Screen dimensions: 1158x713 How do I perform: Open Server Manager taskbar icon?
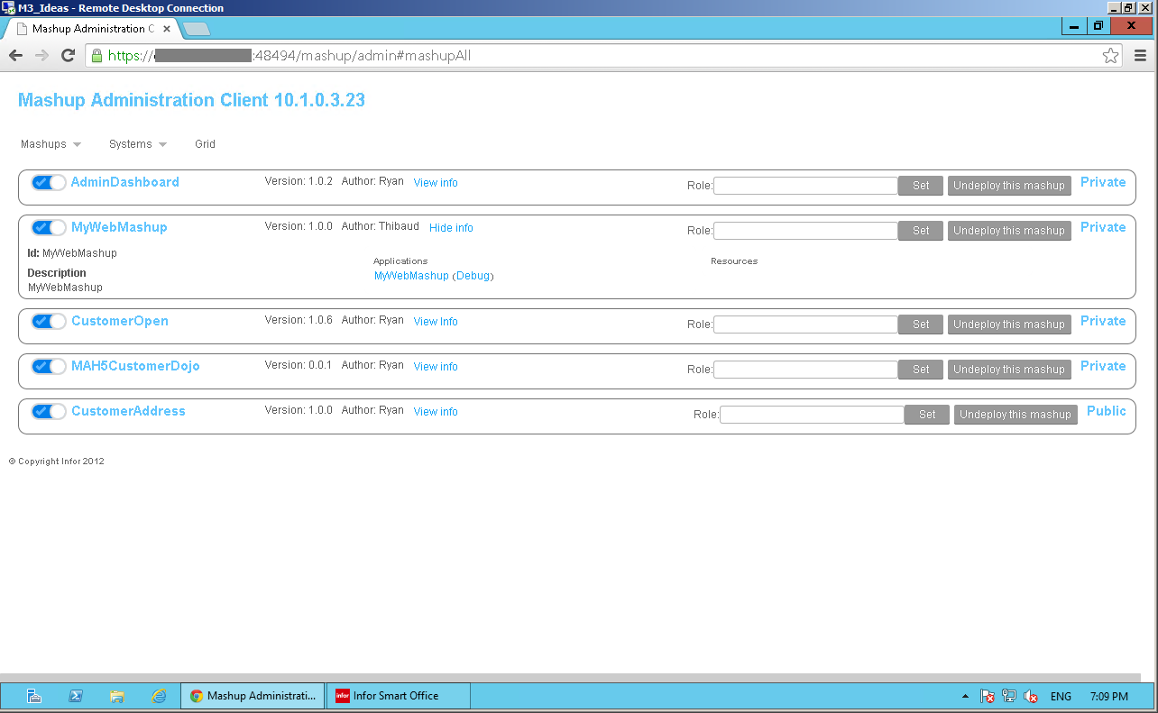click(x=34, y=696)
